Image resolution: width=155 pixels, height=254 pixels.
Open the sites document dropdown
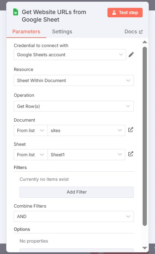click(x=86, y=130)
